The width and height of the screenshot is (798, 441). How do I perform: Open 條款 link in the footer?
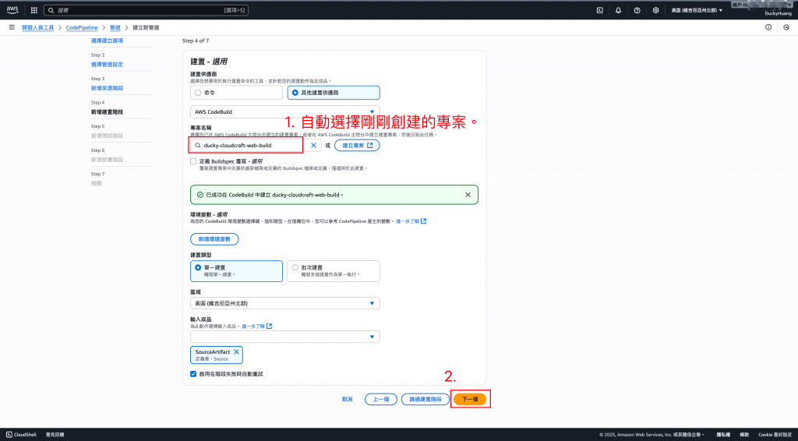[x=744, y=435]
